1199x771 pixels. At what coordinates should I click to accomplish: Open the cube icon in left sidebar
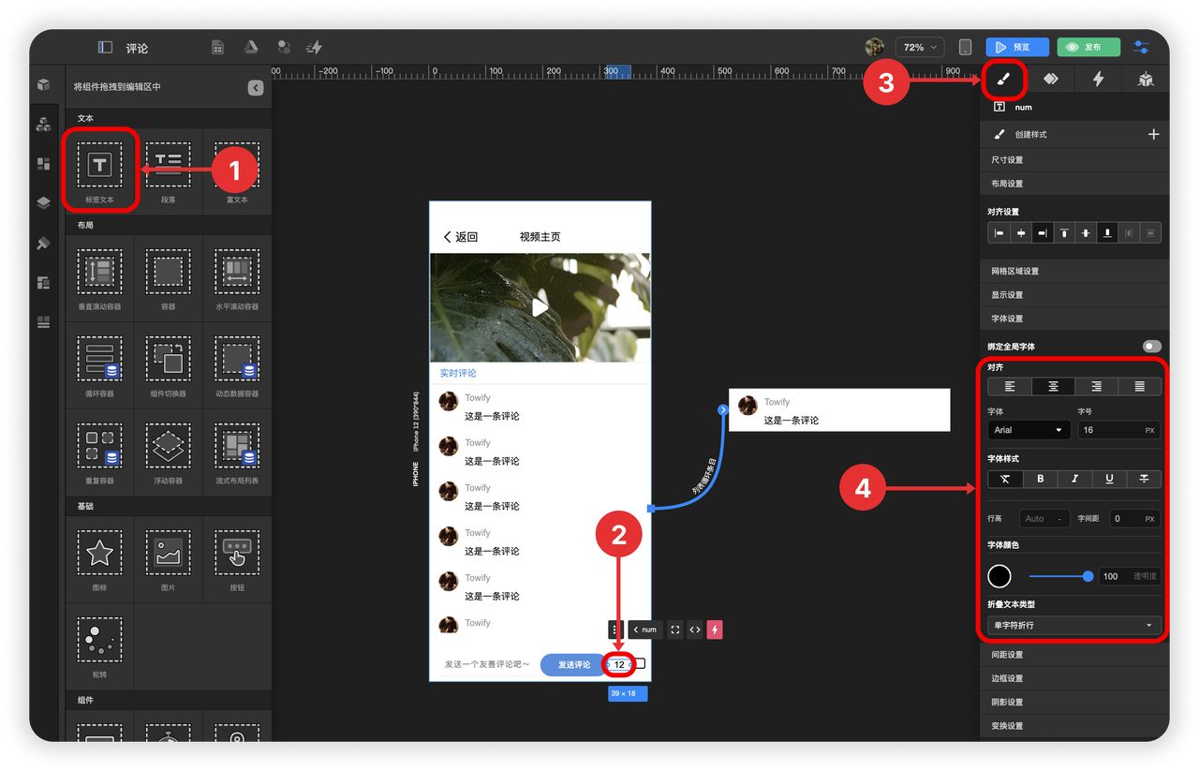coord(43,84)
